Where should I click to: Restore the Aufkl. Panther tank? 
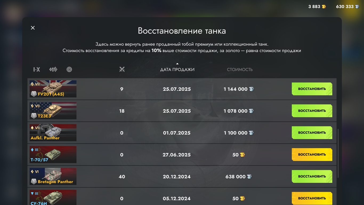(x=312, y=133)
